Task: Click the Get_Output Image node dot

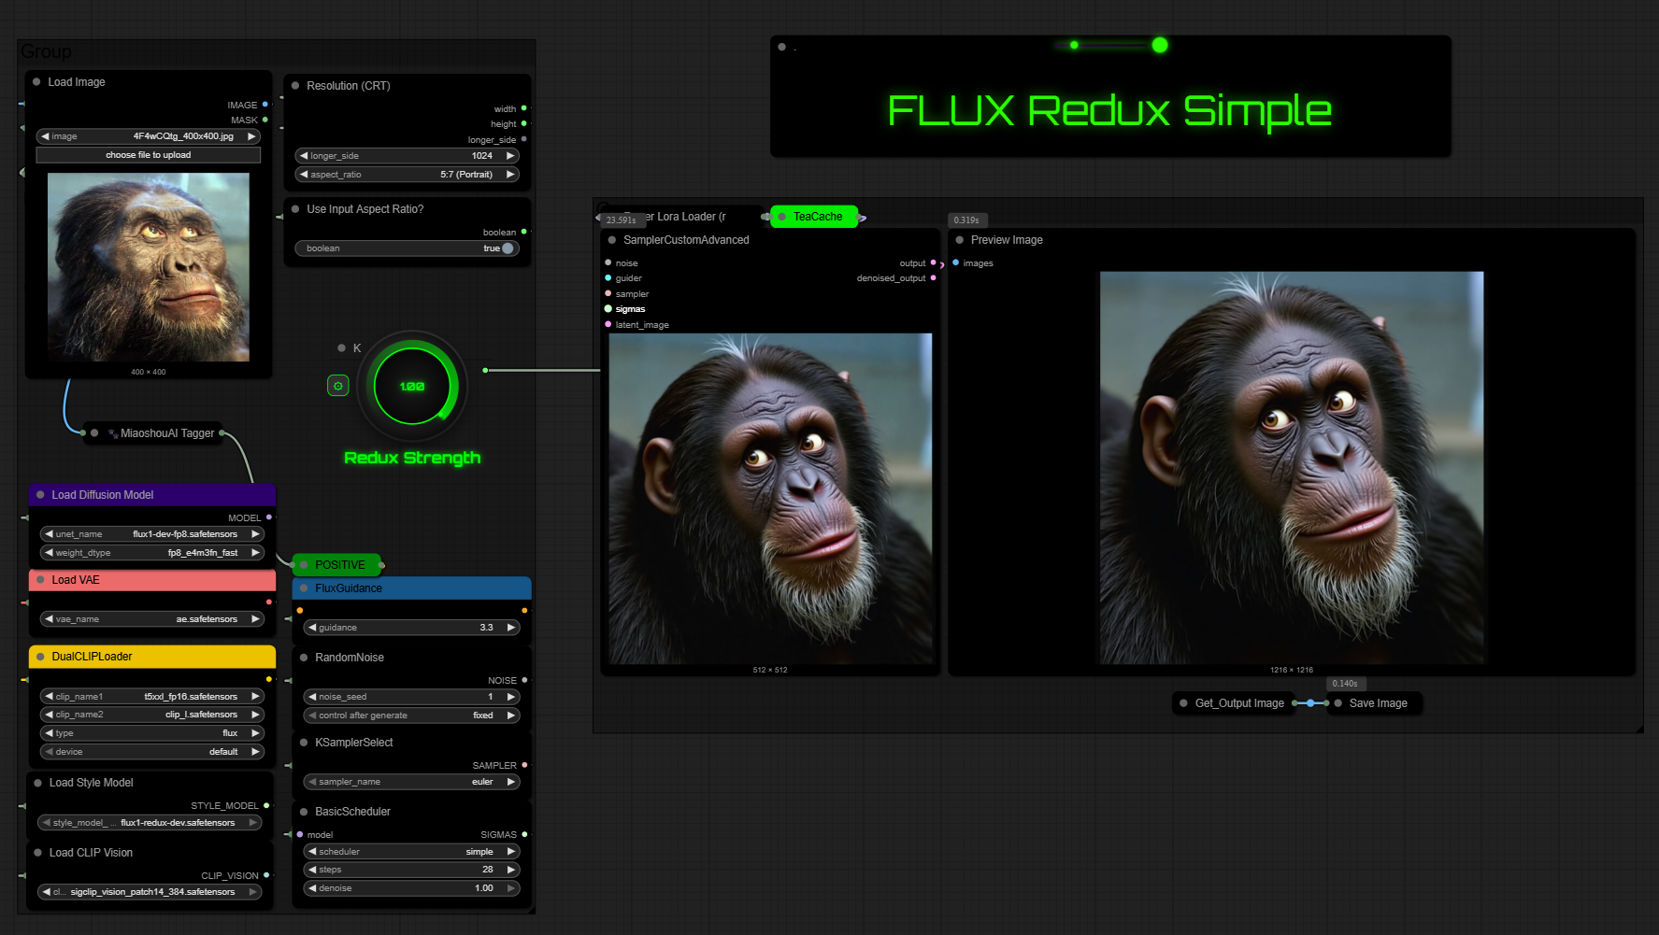Action: coord(1184,703)
